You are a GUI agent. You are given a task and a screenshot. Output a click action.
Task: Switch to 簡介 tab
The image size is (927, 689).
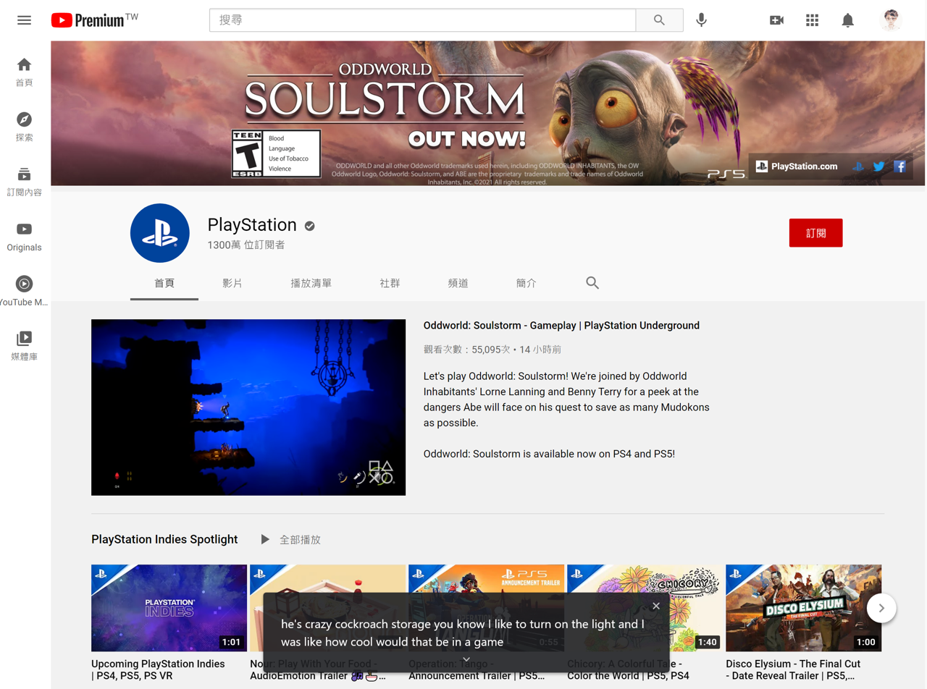coord(527,283)
